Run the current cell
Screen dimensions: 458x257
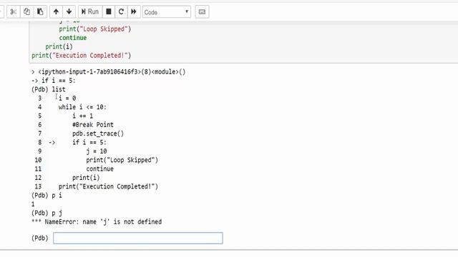(90, 11)
